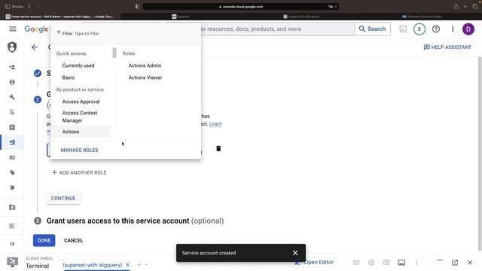Select Currently used quick access category

[78, 65]
